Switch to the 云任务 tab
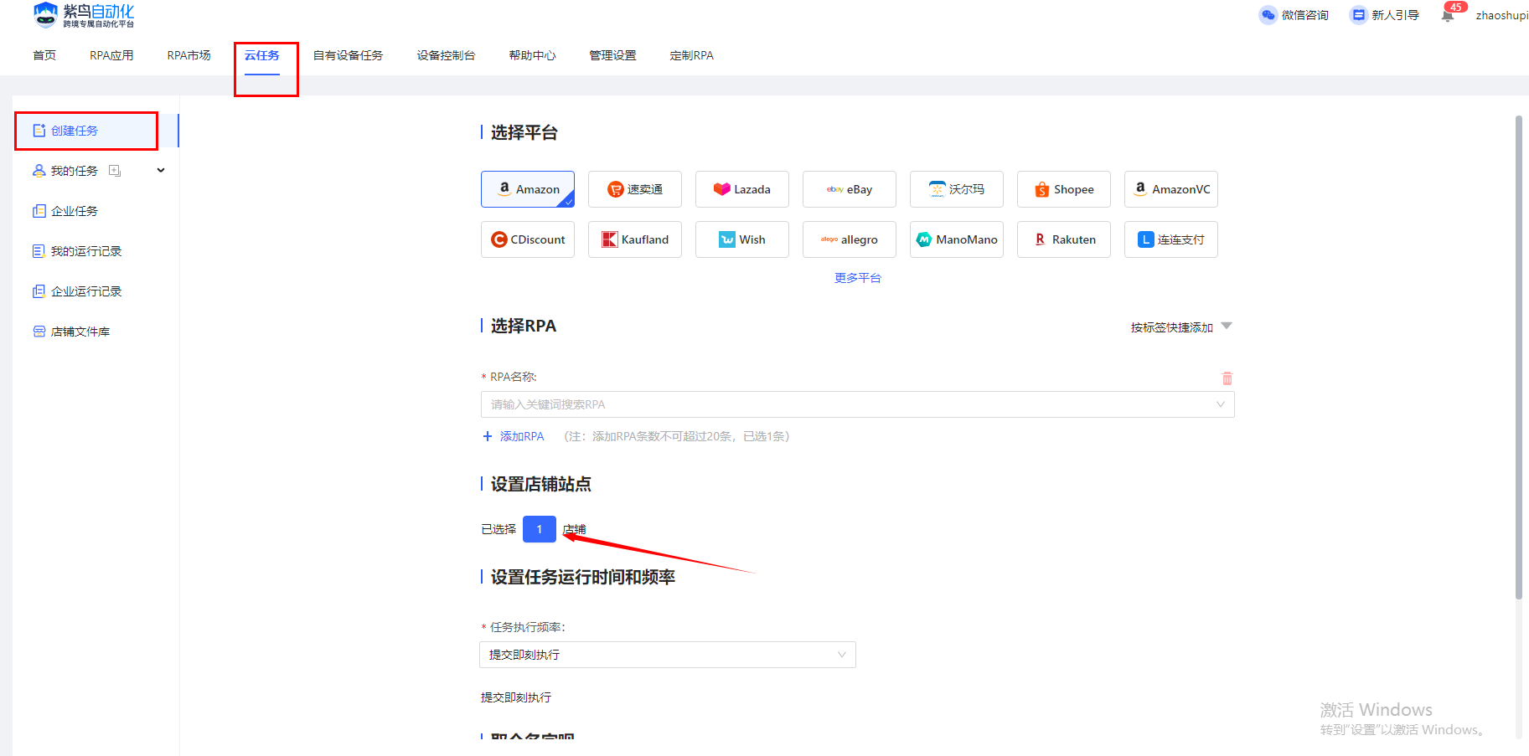Image resolution: width=1529 pixels, height=756 pixels. pyautogui.click(x=262, y=55)
